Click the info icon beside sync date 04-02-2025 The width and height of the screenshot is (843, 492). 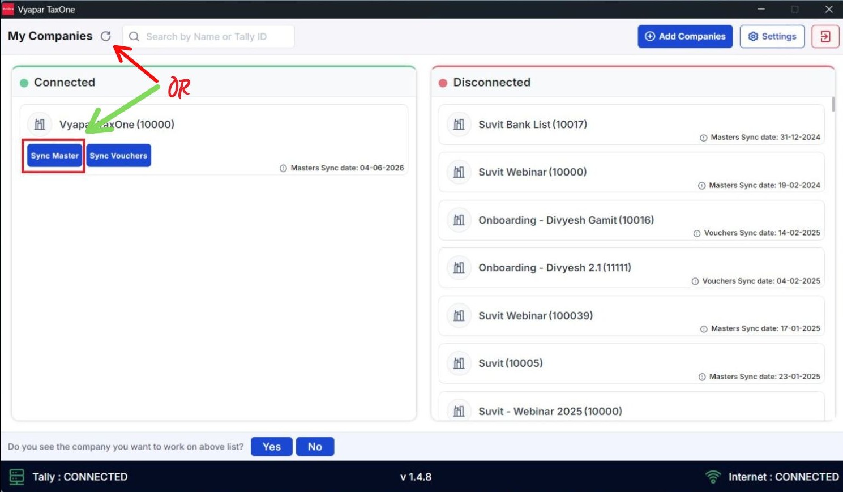695,281
